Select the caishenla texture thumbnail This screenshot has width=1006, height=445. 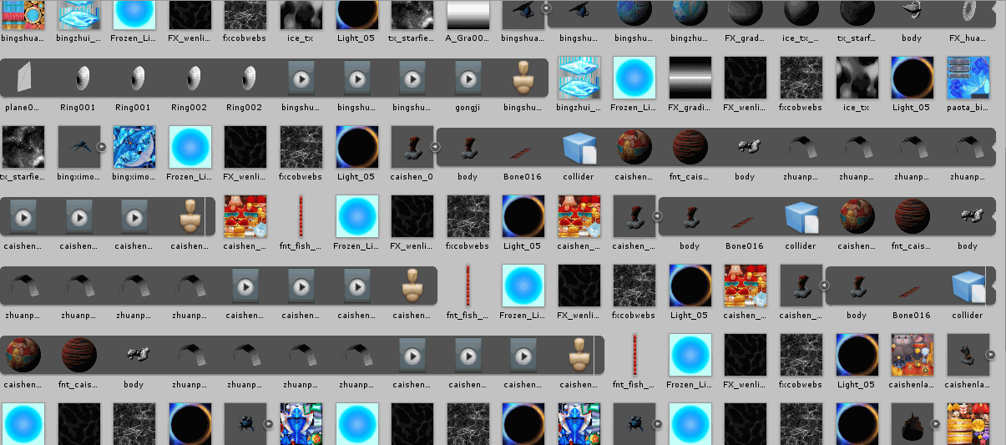(x=912, y=356)
